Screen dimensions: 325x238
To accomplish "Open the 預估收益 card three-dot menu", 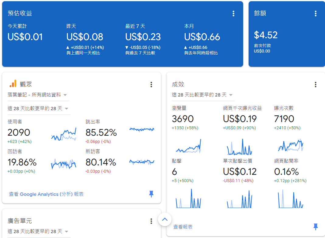I will (x=233, y=13).
